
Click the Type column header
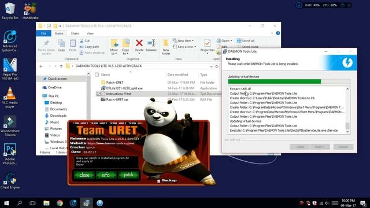[x=203, y=75]
